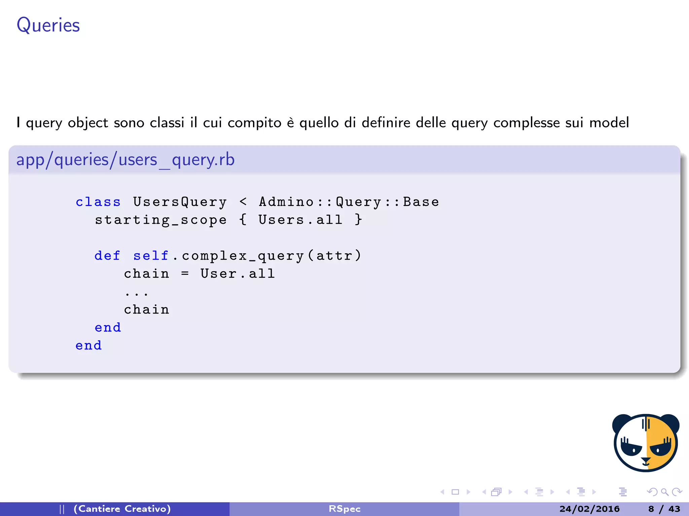The width and height of the screenshot is (689, 516).
Task: Go to previous subsection arrow
Action: tap(526, 492)
